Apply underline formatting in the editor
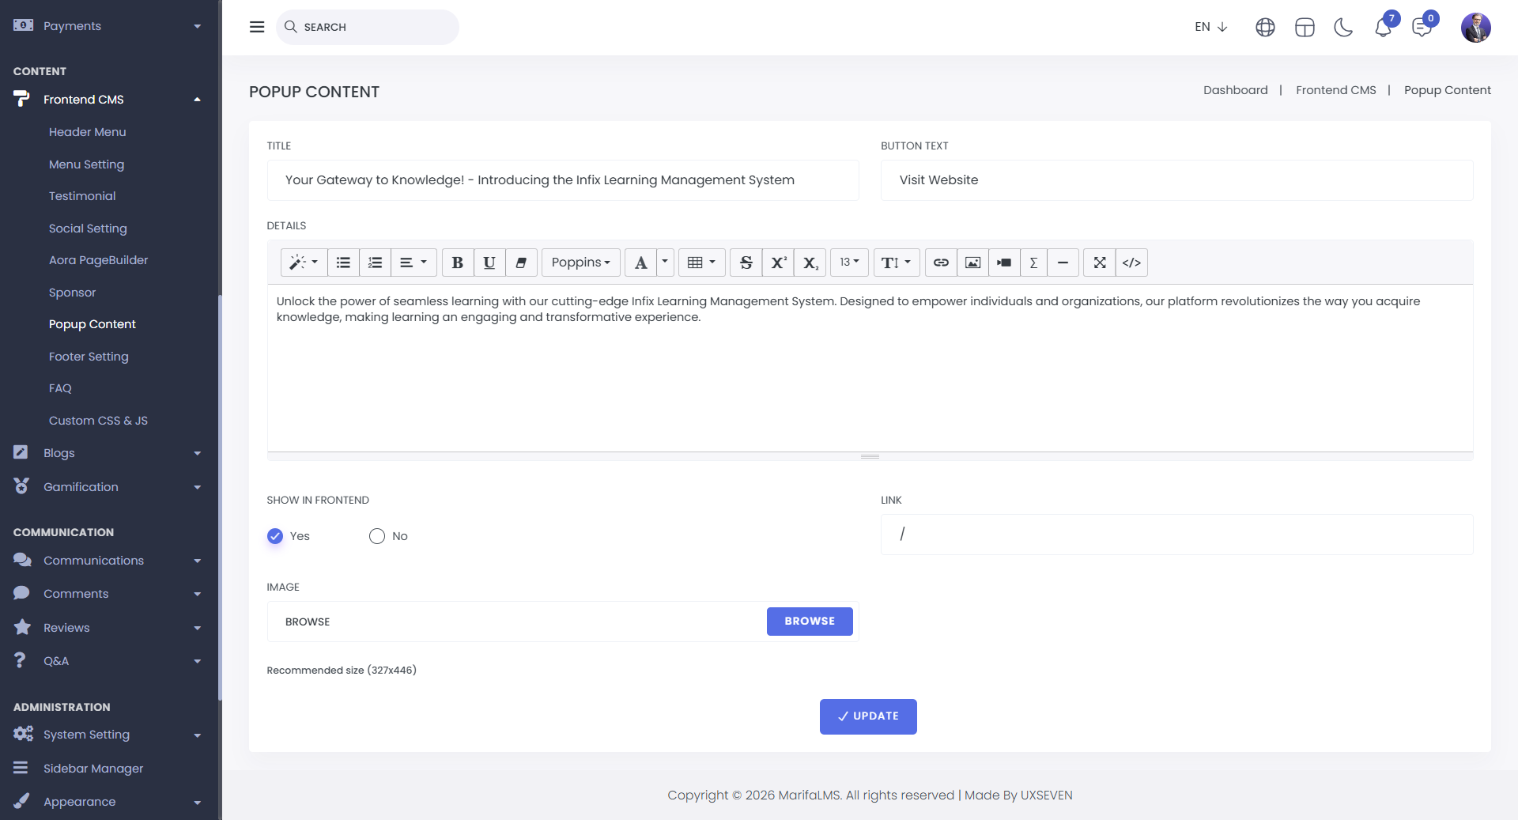This screenshot has height=820, width=1518. coord(489,263)
